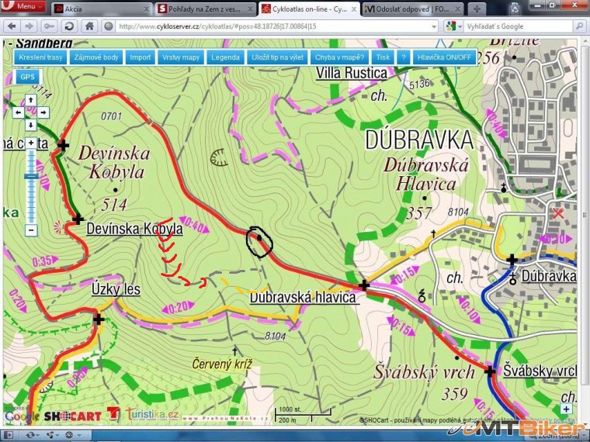
Task: Click the reload page icon
Action: [x=68, y=26]
